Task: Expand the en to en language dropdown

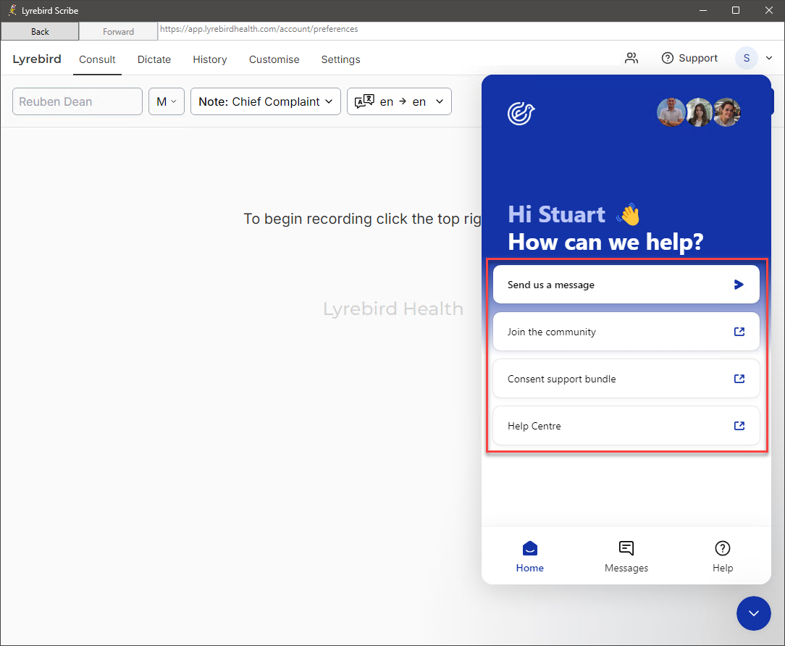Action: tap(399, 101)
